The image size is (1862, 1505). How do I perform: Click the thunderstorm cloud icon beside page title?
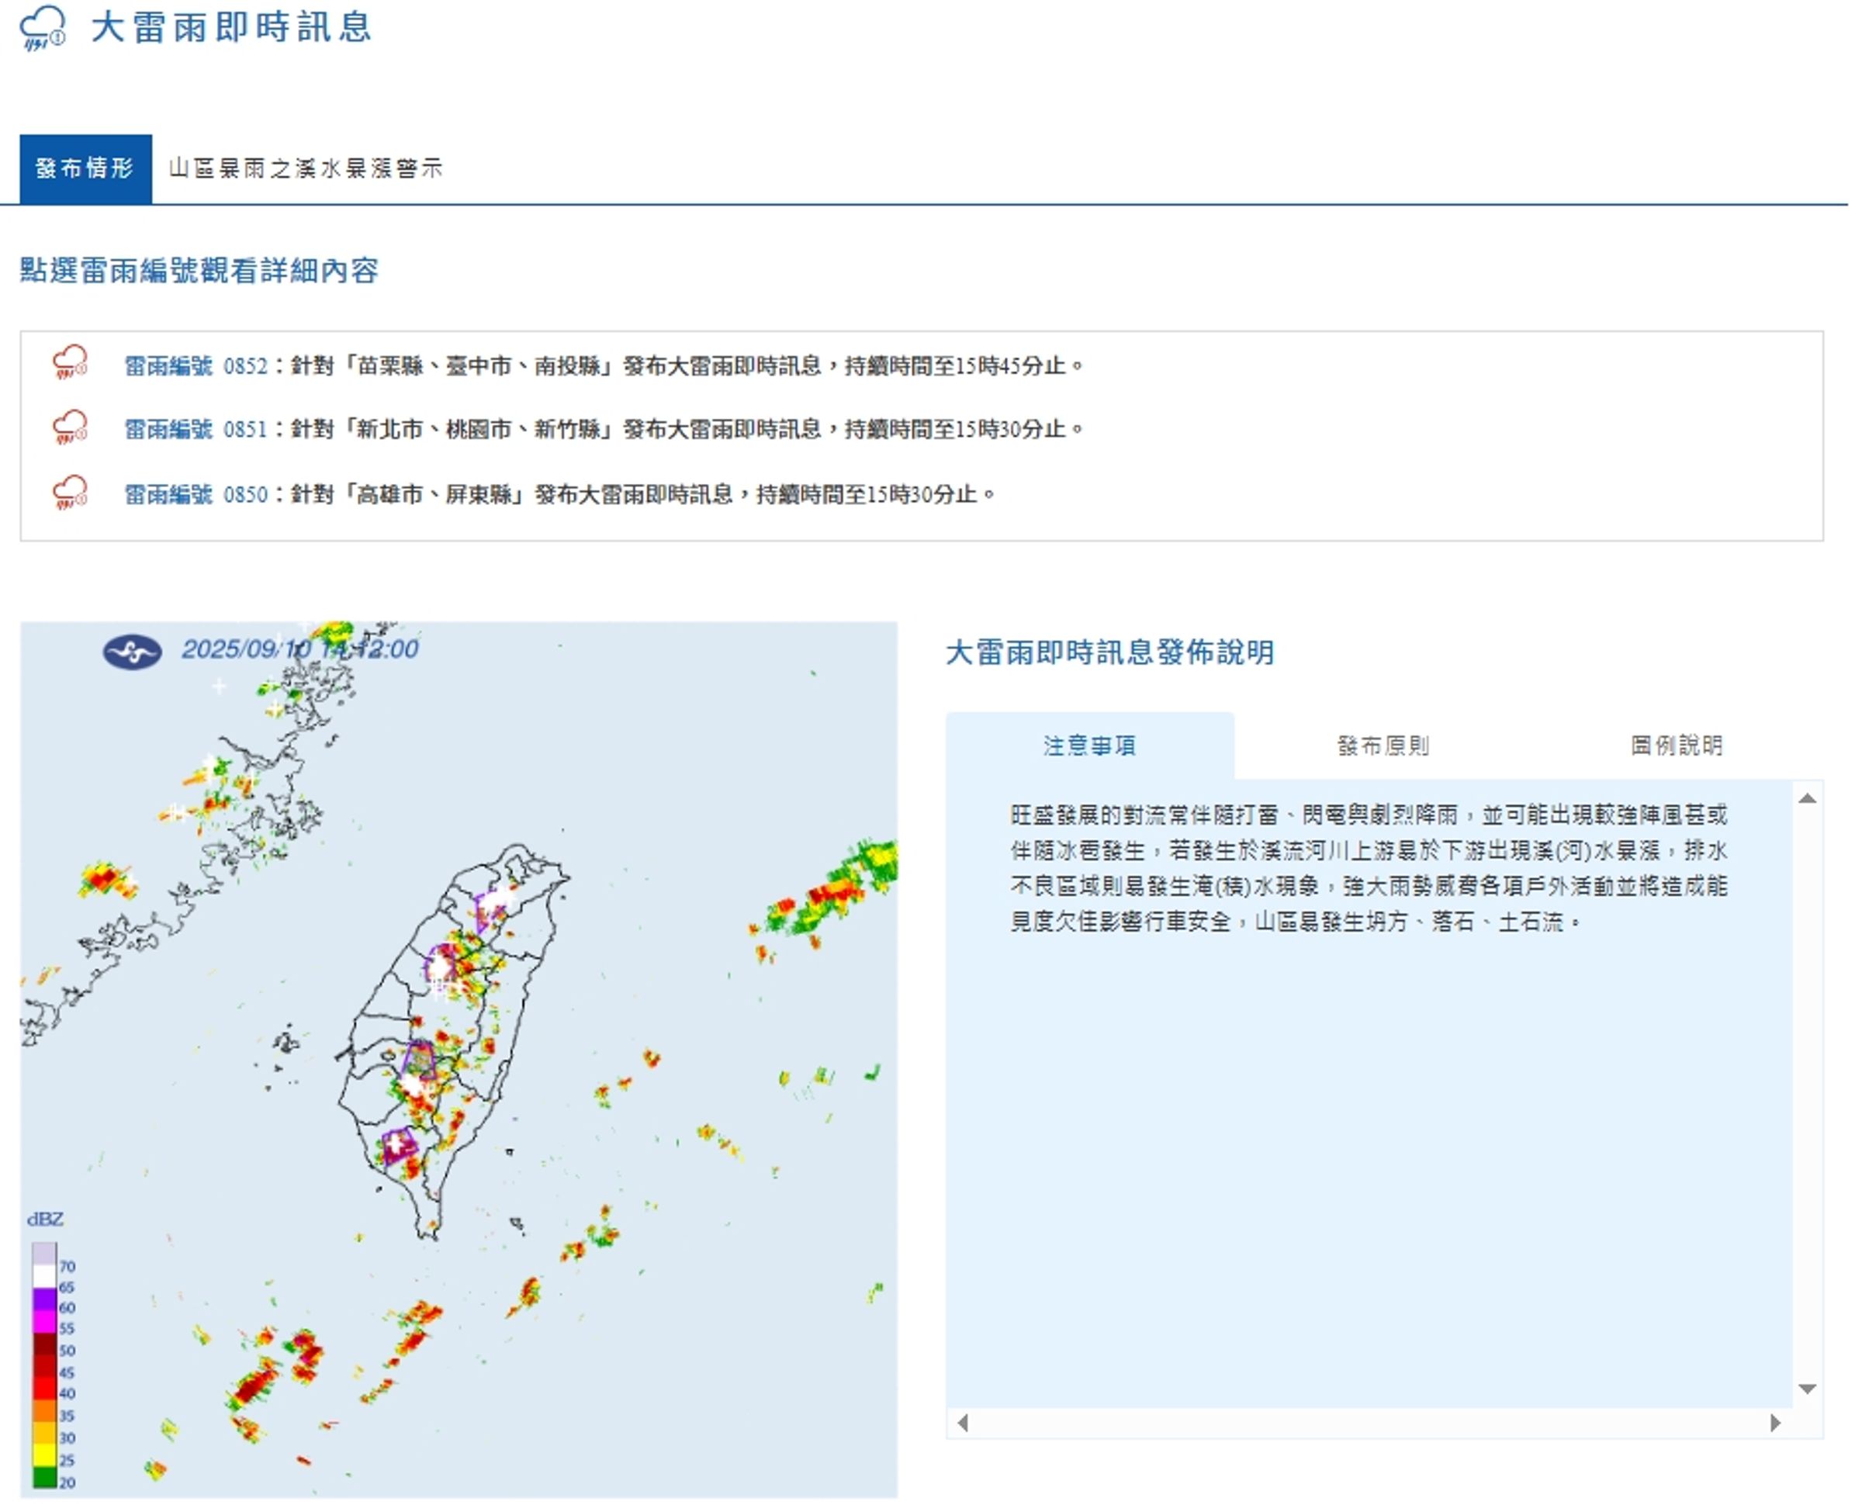point(43,28)
